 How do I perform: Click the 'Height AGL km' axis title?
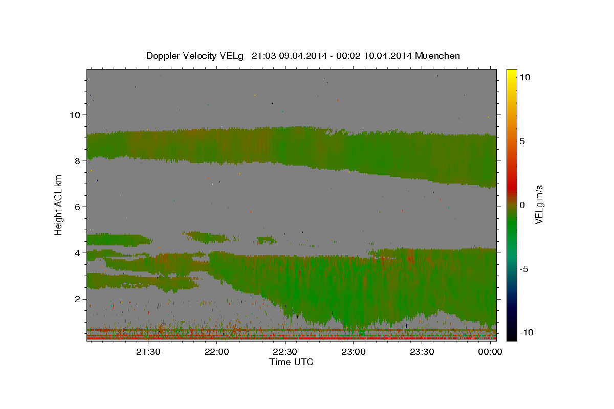tap(58, 205)
